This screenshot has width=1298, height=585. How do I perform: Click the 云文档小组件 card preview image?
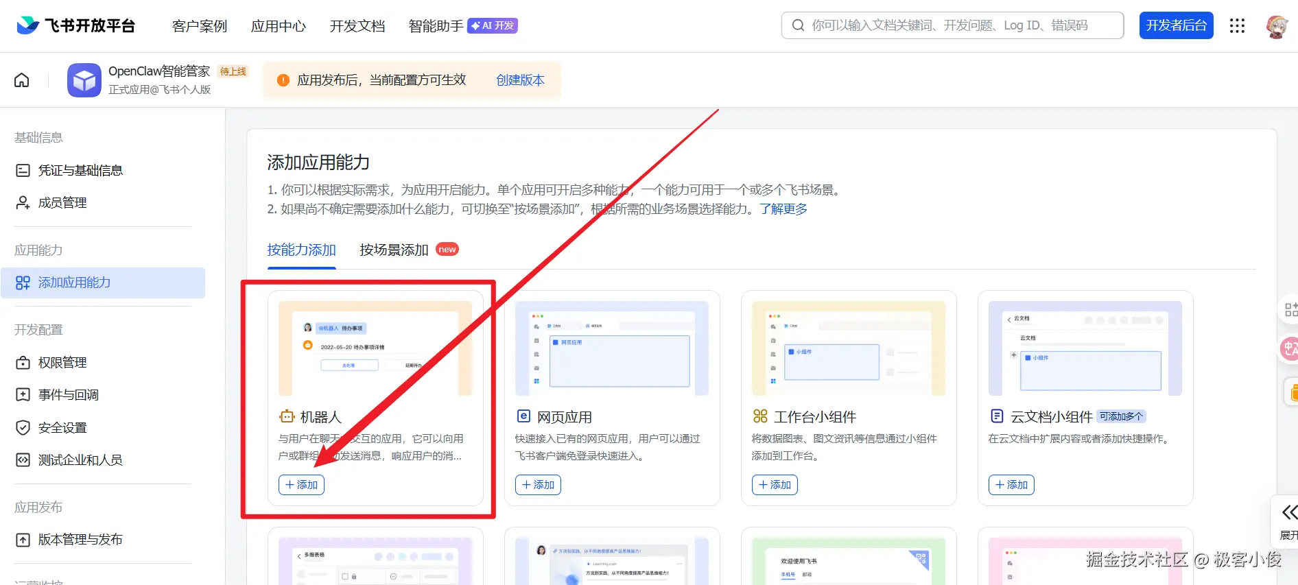[1085, 348]
